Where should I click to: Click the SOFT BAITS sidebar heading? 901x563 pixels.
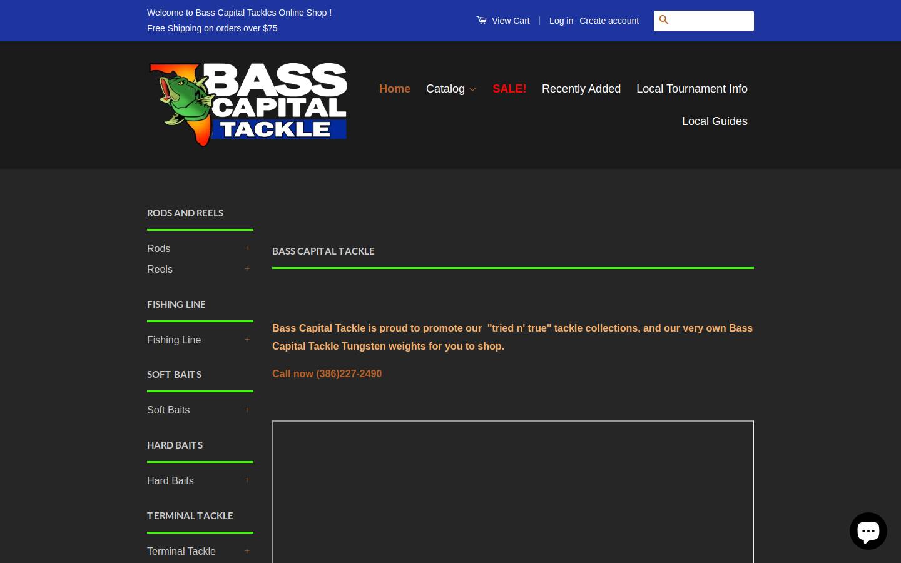point(175,374)
